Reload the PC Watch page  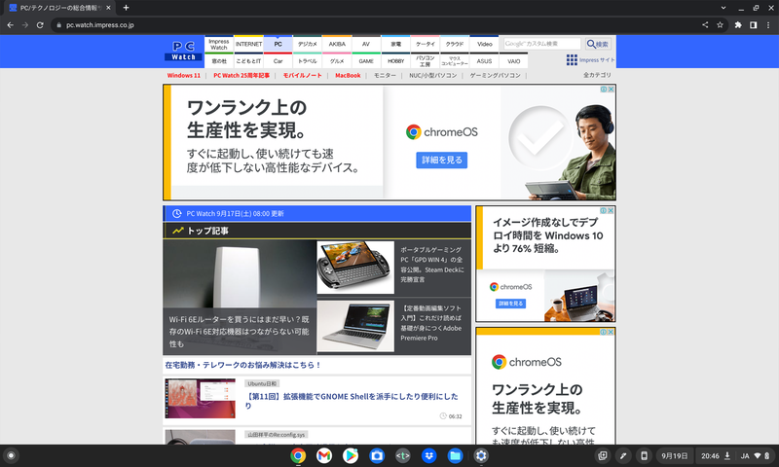pos(40,25)
